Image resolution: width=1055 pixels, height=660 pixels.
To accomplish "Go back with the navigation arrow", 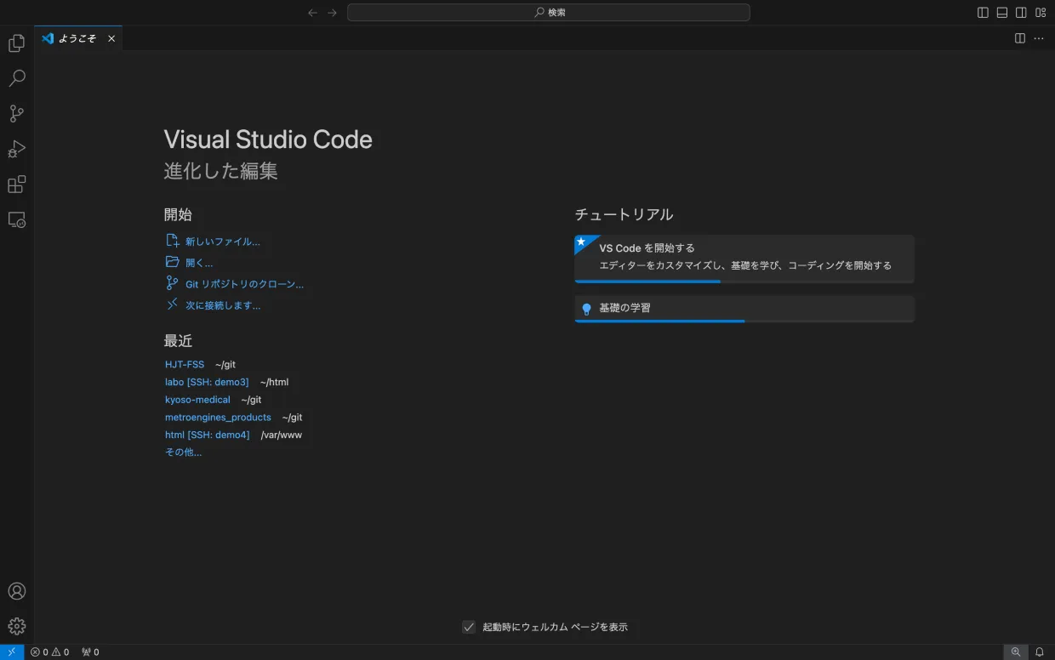I will (x=312, y=13).
